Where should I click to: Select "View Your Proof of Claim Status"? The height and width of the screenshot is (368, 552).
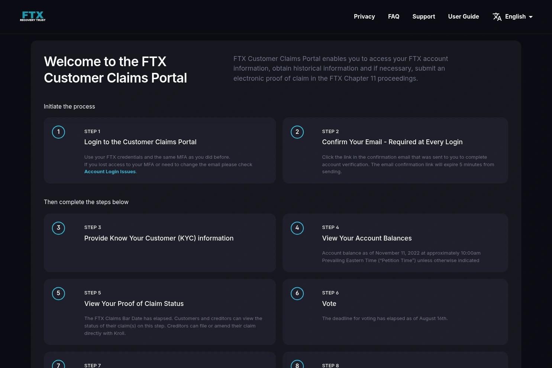point(134,304)
